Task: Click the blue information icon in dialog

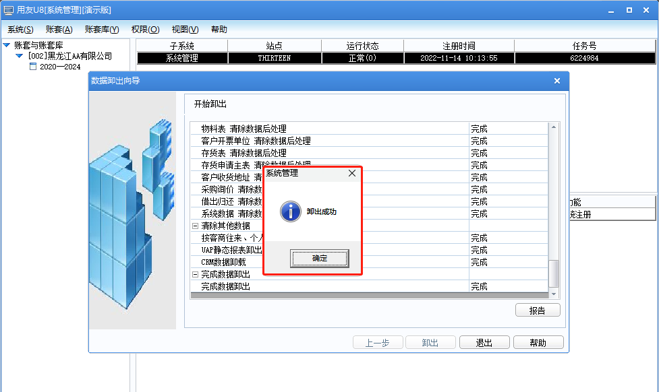Action: point(291,211)
